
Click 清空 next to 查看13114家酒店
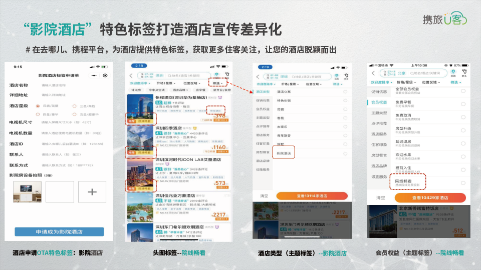[264, 196]
